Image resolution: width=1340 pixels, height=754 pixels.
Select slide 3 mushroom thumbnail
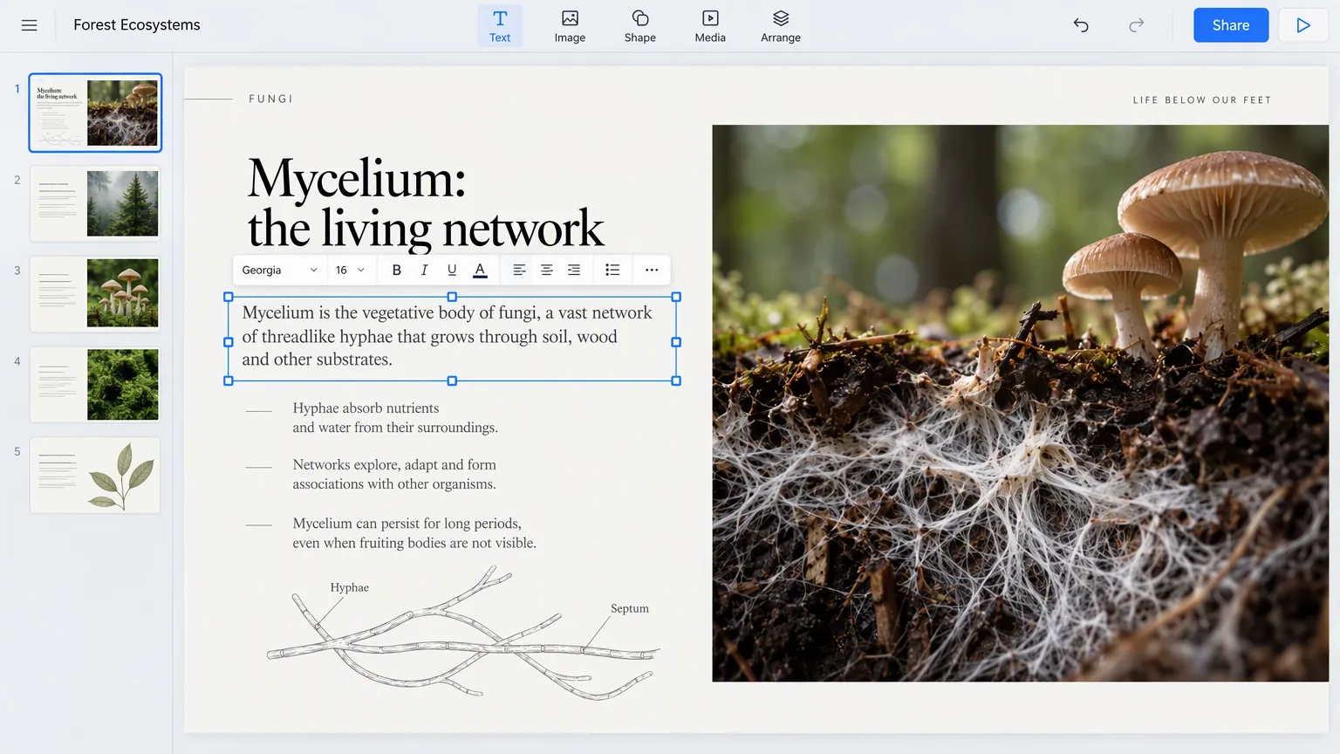point(95,293)
